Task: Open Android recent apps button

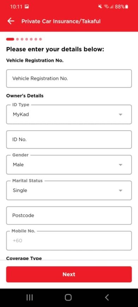Action: pyautogui.click(x=30, y=297)
